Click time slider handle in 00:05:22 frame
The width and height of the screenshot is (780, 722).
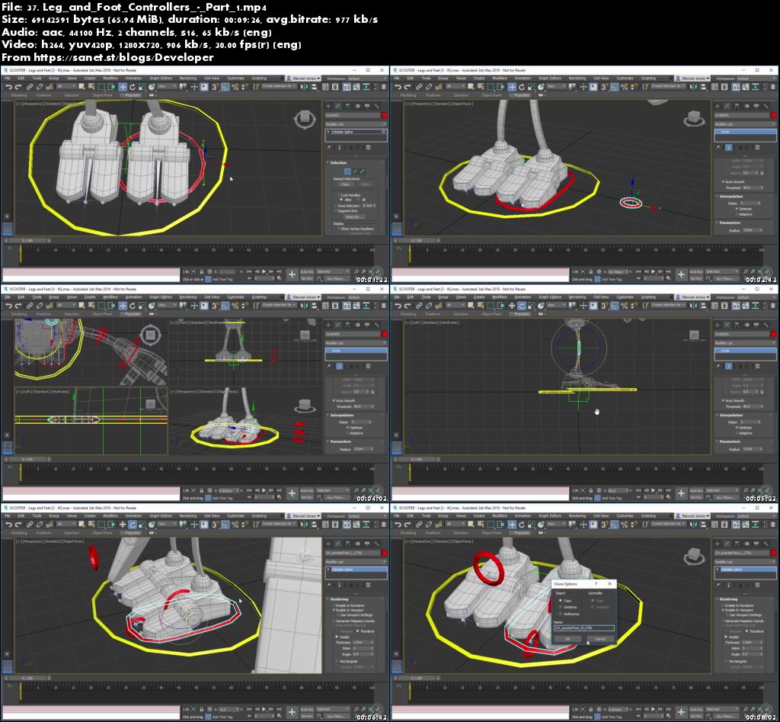click(417, 459)
